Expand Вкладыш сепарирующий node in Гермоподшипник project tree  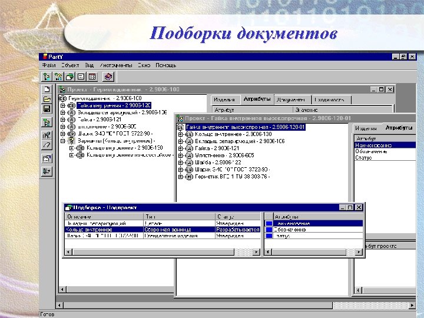63,112
